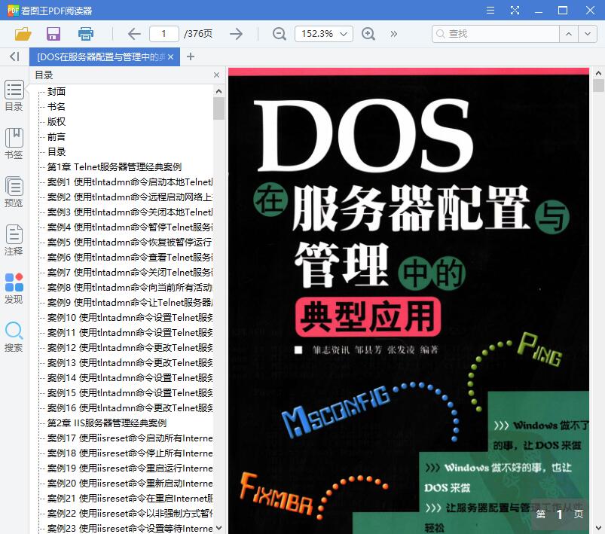Open 案例10 outline entry
The height and width of the screenshot is (534, 605).
[130, 317]
